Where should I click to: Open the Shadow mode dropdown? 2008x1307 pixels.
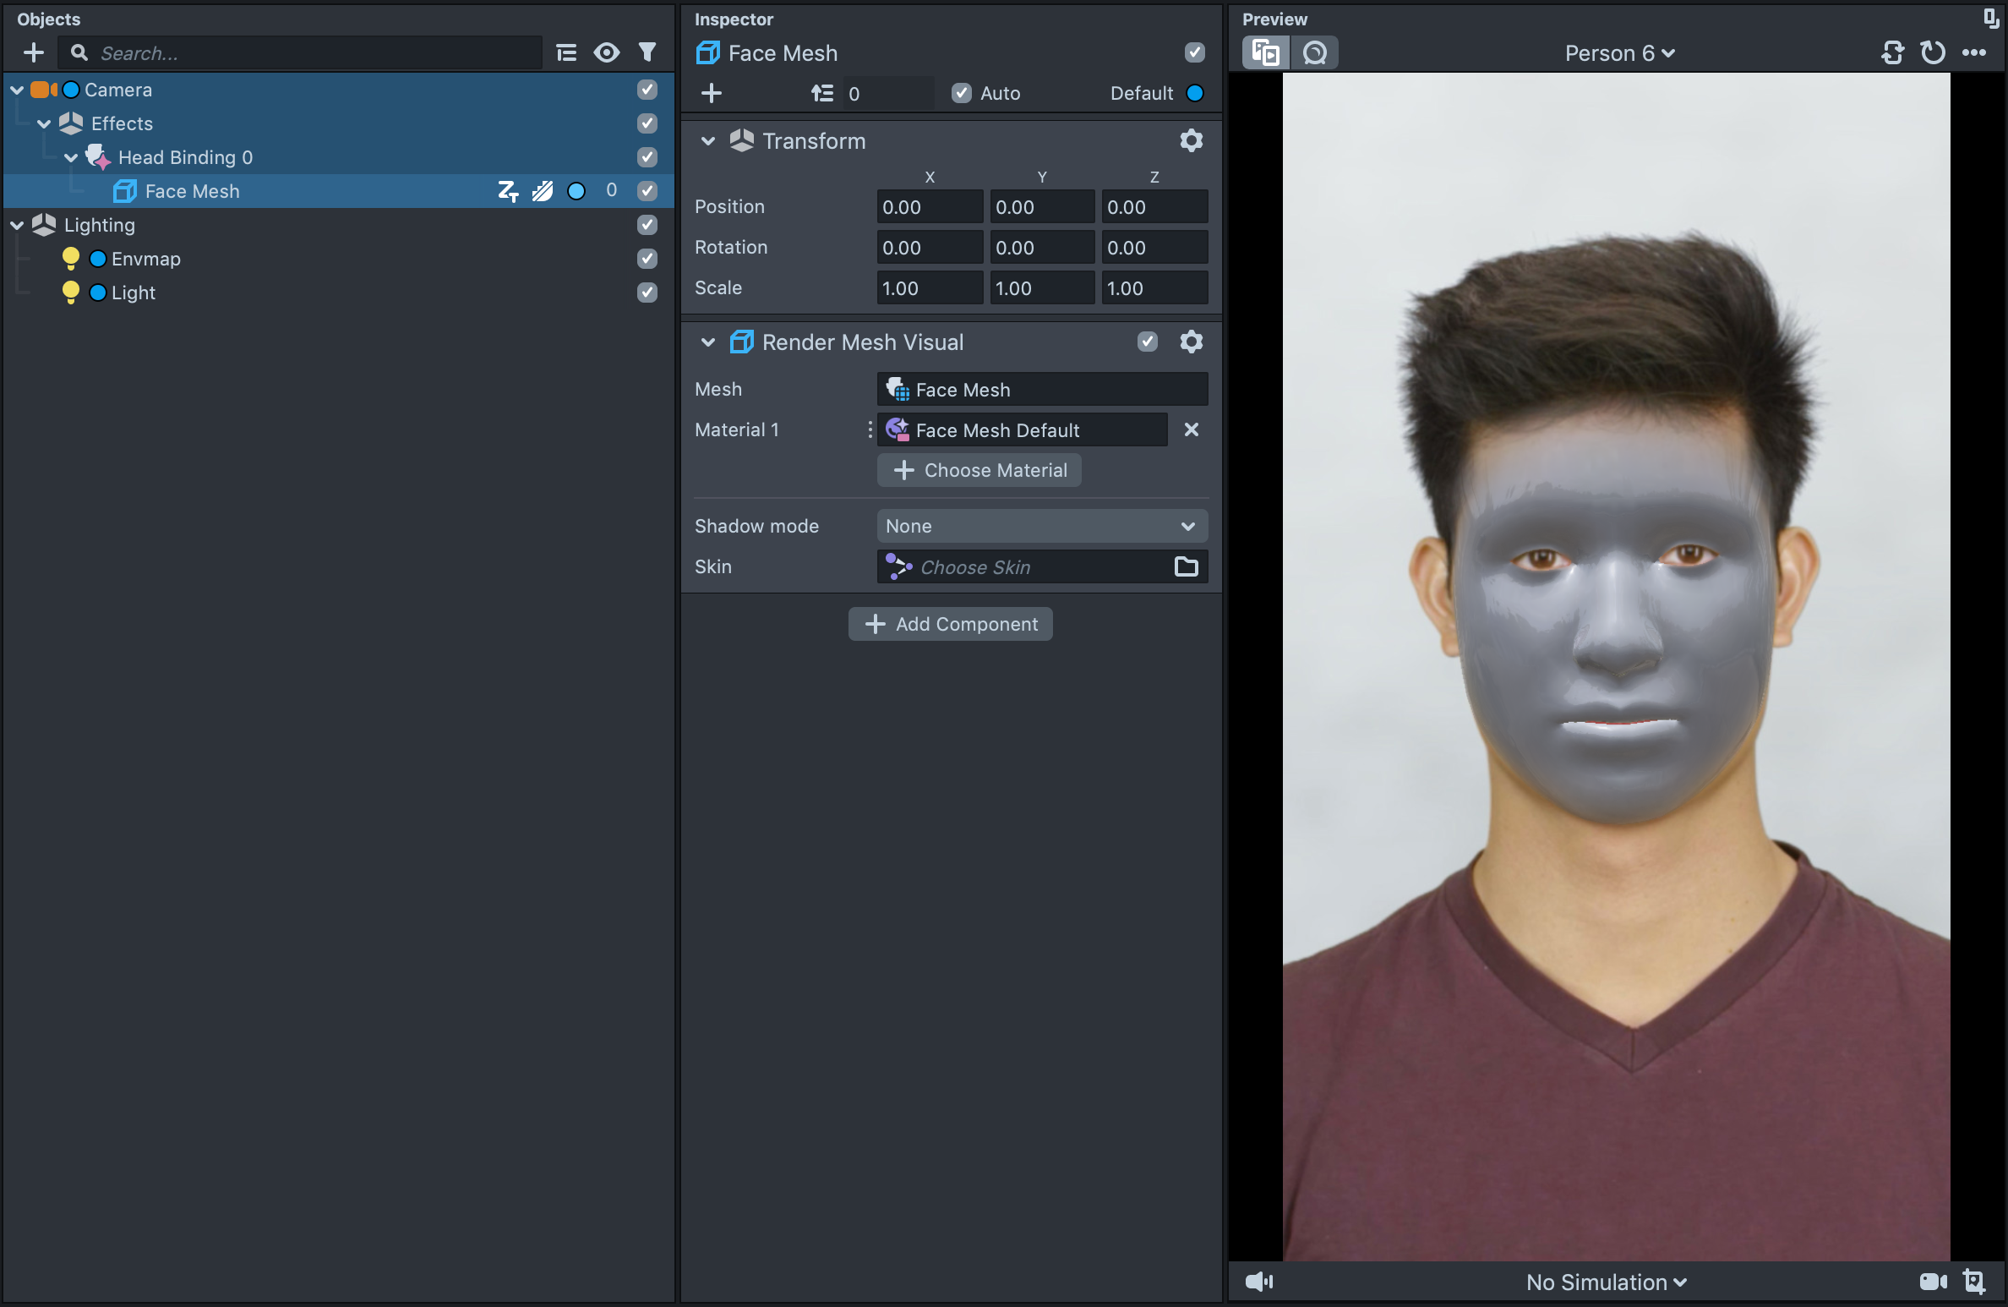tap(1041, 526)
